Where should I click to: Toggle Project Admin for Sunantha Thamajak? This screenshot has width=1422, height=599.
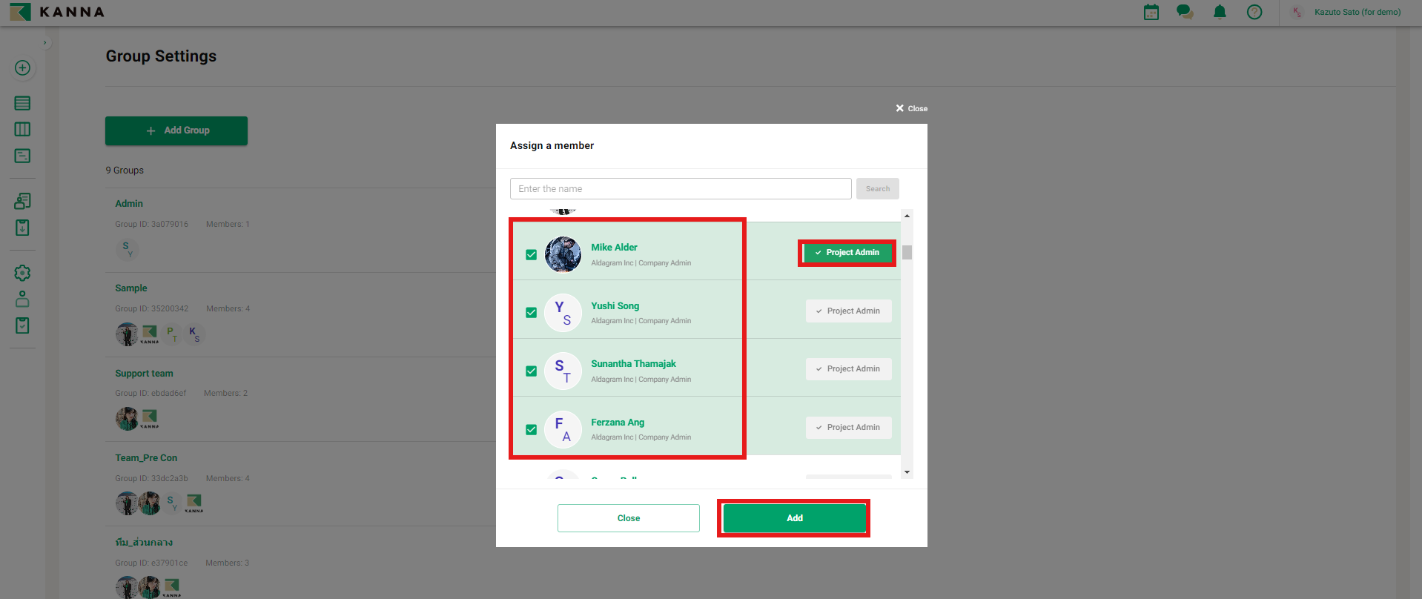tap(848, 369)
